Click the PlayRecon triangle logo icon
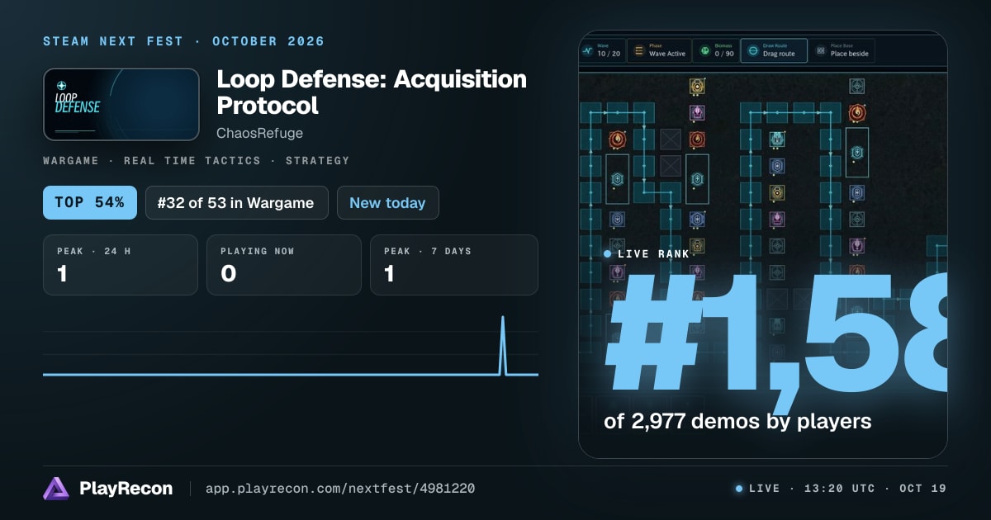 pos(56,489)
